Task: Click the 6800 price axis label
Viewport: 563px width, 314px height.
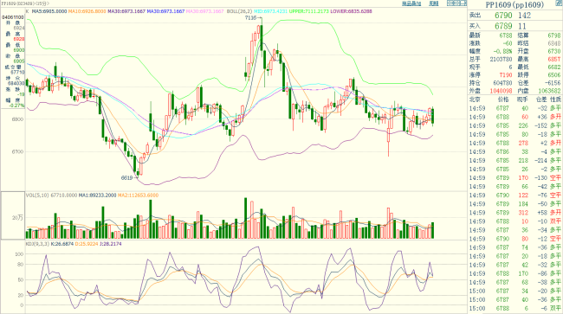Action: coord(17,119)
